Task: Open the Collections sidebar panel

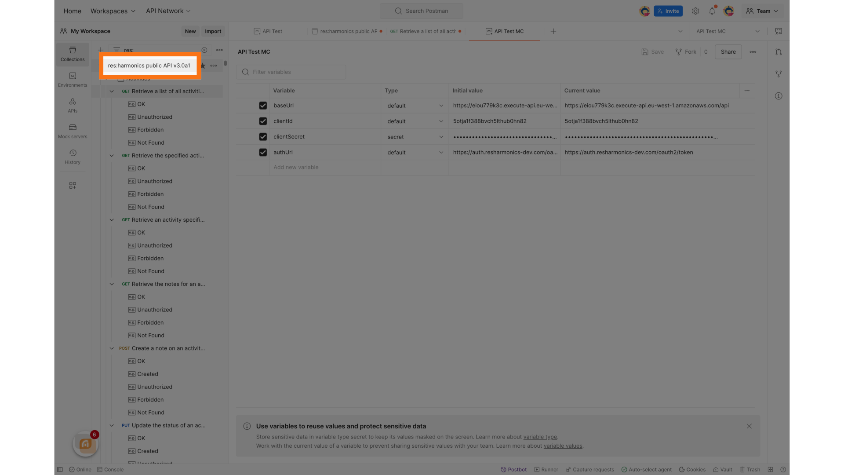Action: 73,54
